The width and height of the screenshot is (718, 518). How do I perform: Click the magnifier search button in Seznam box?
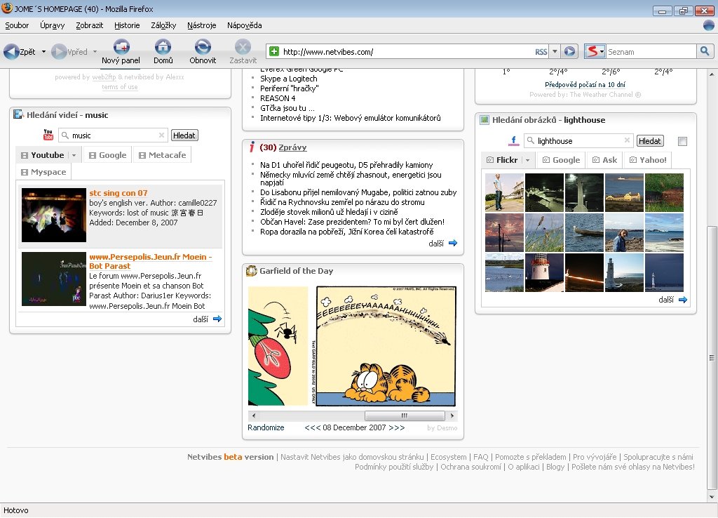coord(705,51)
